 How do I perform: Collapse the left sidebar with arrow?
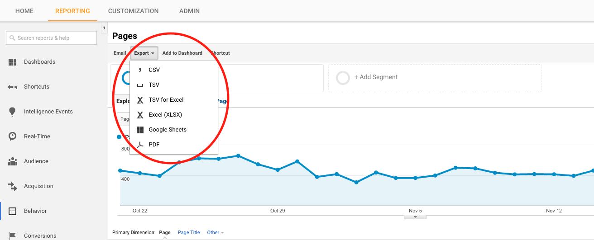(x=104, y=28)
